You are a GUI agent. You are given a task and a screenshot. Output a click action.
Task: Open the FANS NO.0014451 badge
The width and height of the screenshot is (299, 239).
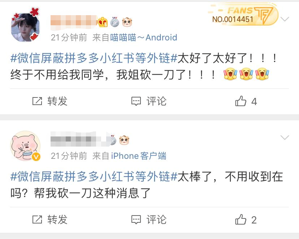click(x=243, y=15)
